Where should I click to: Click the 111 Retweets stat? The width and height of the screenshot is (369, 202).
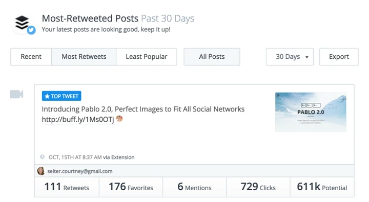pyautogui.click(x=67, y=187)
